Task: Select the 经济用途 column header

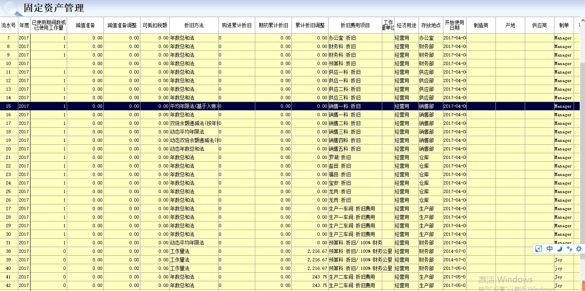Action: [406, 25]
